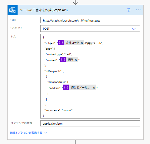The height and width of the screenshot is (144, 150).
Task: Click the 備考 variable icon
Action: click(63, 59)
